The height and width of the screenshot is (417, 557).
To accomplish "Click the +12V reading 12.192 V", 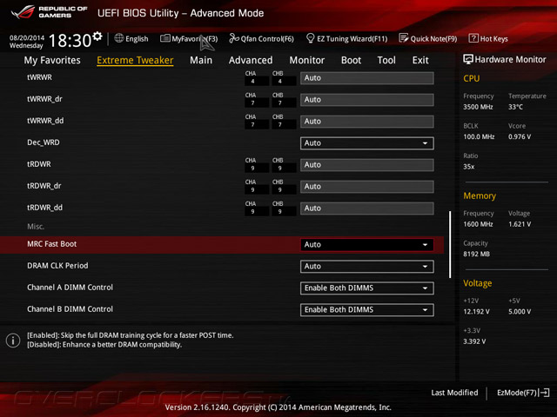I will click(x=476, y=311).
